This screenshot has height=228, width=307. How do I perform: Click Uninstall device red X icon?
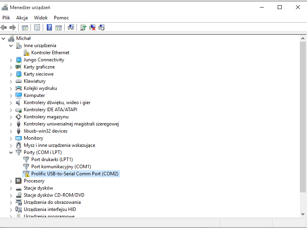coord(92,27)
